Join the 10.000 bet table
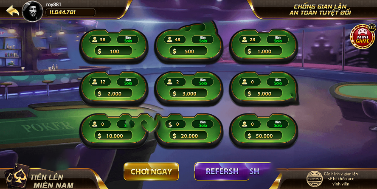 pos(114,130)
